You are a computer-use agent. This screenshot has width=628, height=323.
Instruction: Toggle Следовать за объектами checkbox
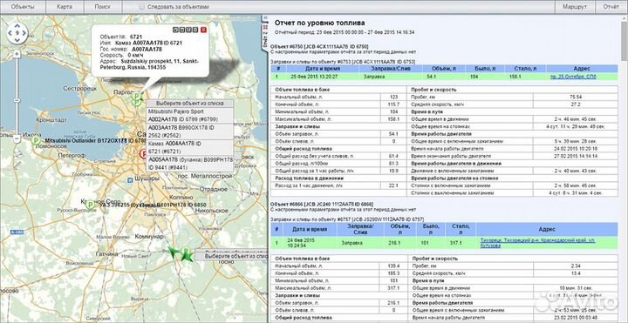coord(142,7)
